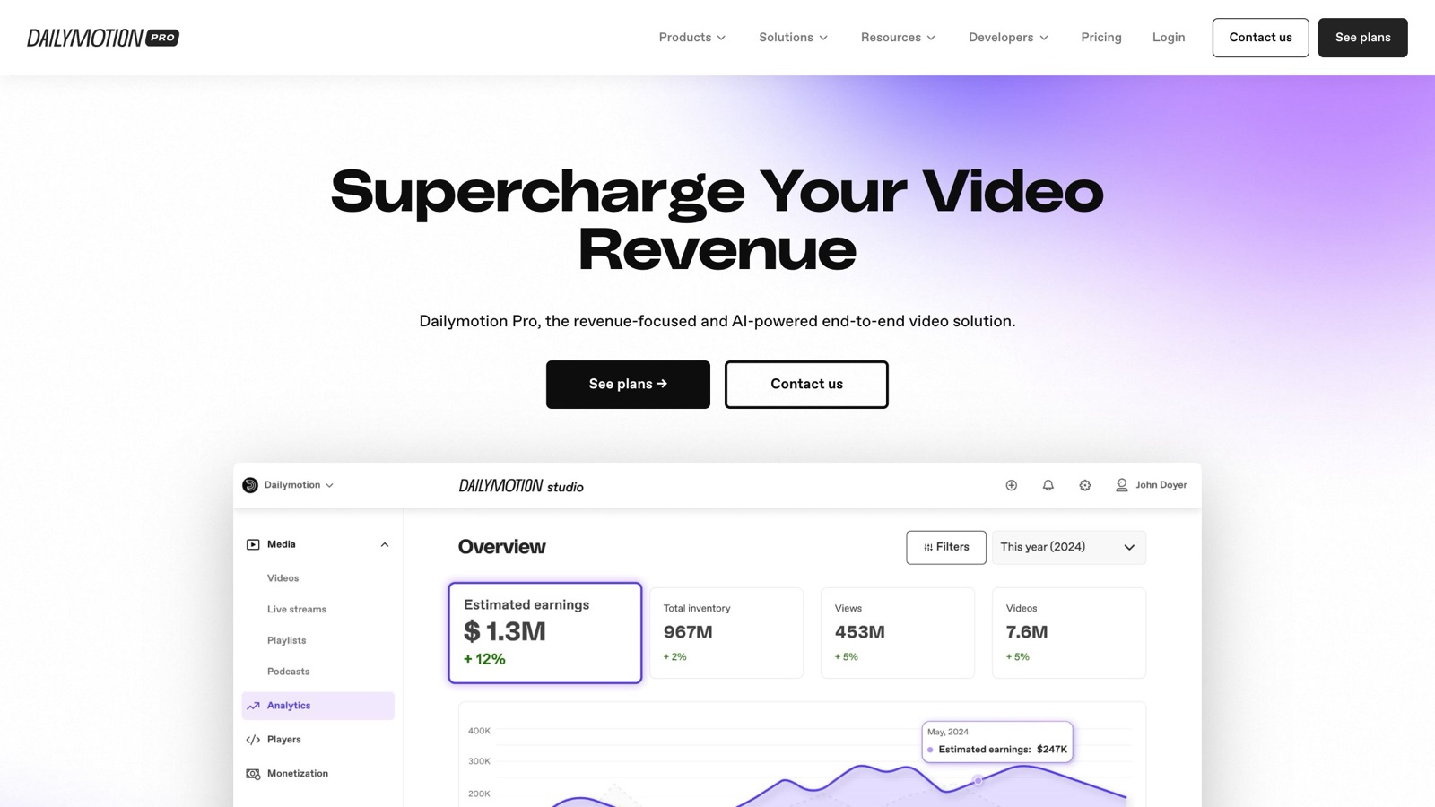The height and width of the screenshot is (807, 1435).
Task: Click the May 2024 estimated earnings tooltip
Action: pos(997,742)
